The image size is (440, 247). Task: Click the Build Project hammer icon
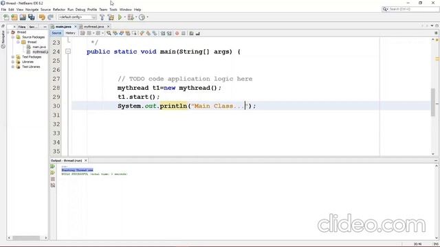click(102, 17)
